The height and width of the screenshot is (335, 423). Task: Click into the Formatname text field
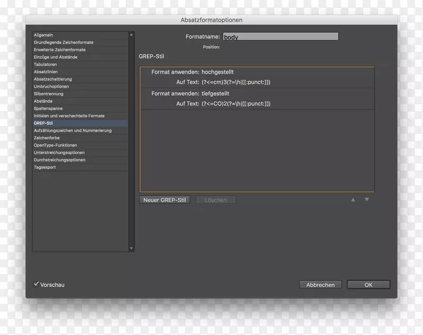pos(280,37)
